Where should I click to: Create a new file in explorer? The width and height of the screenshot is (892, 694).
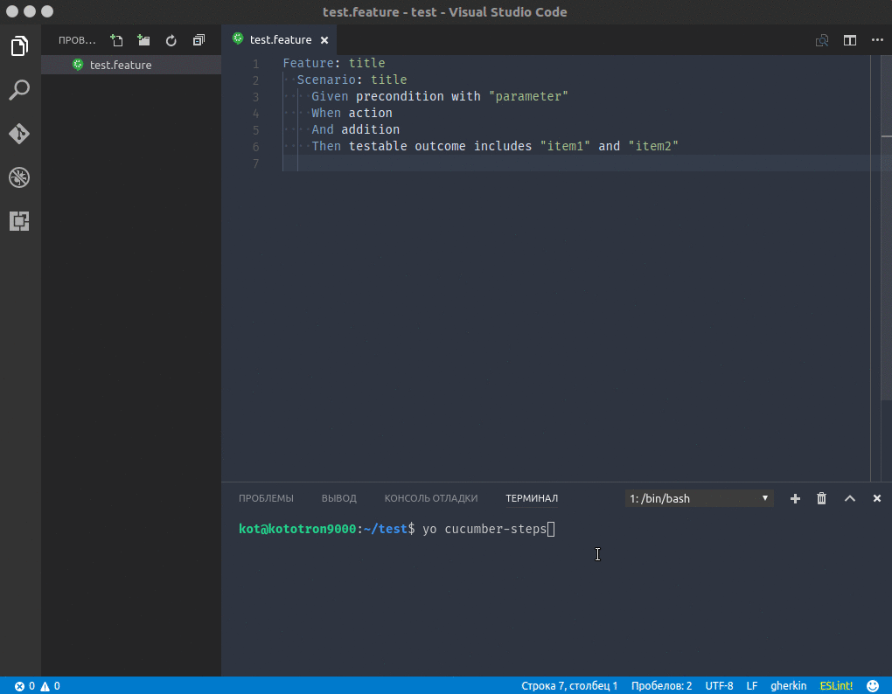pos(116,40)
